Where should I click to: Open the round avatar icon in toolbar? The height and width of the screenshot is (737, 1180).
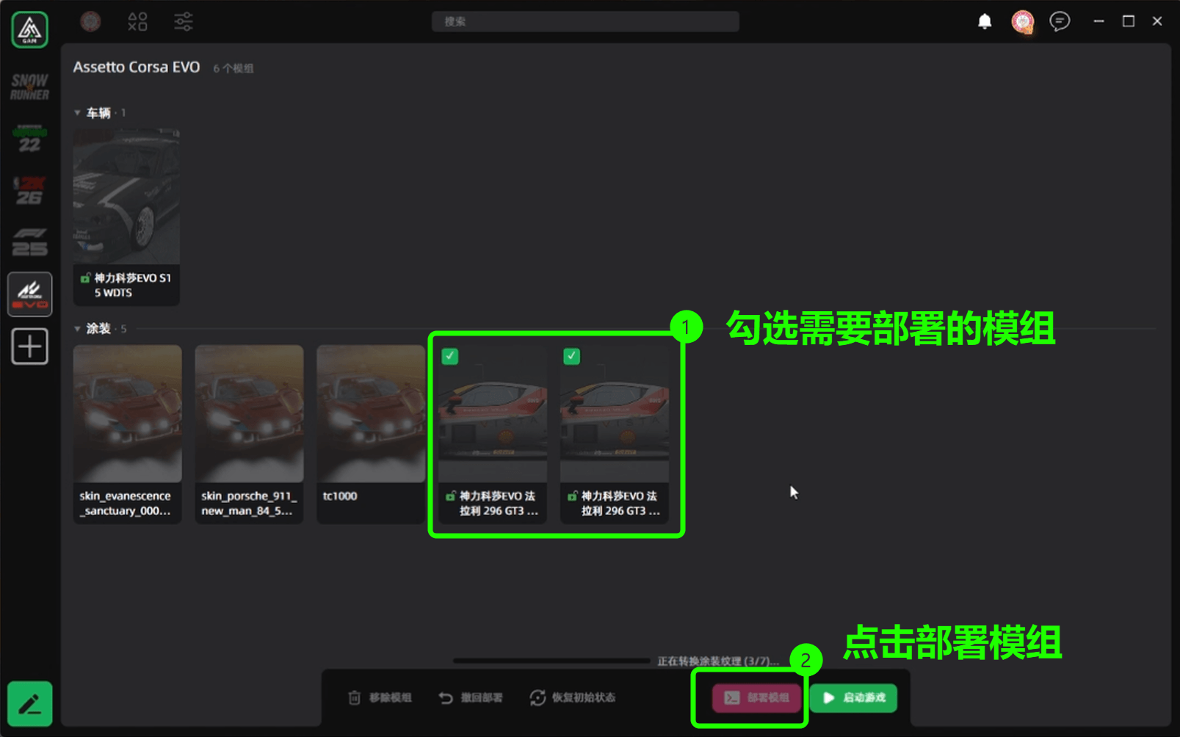[90, 21]
